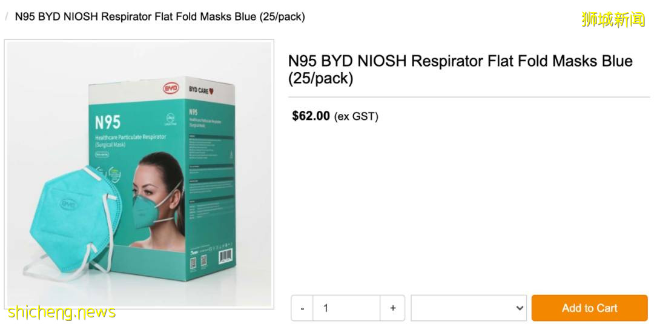This screenshot has width=654, height=324.
Task: Click the yellow Chinese watermark top right
Action: (x=613, y=19)
